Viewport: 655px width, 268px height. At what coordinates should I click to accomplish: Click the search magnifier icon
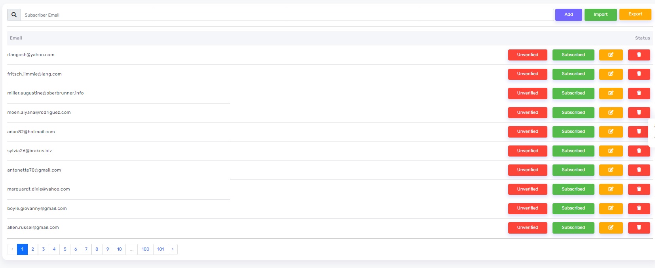(14, 15)
